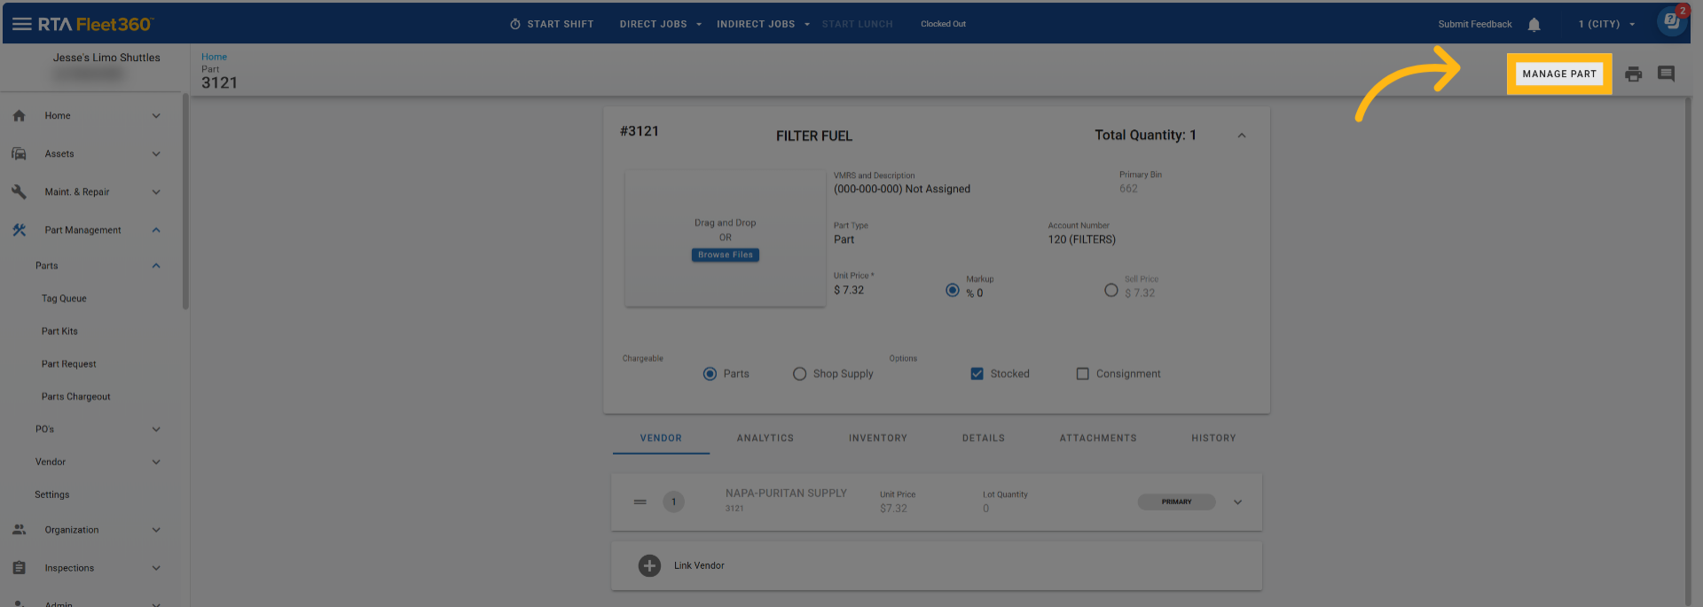
Task: Click the Browse Files button
Action: (x=725, y=255)
